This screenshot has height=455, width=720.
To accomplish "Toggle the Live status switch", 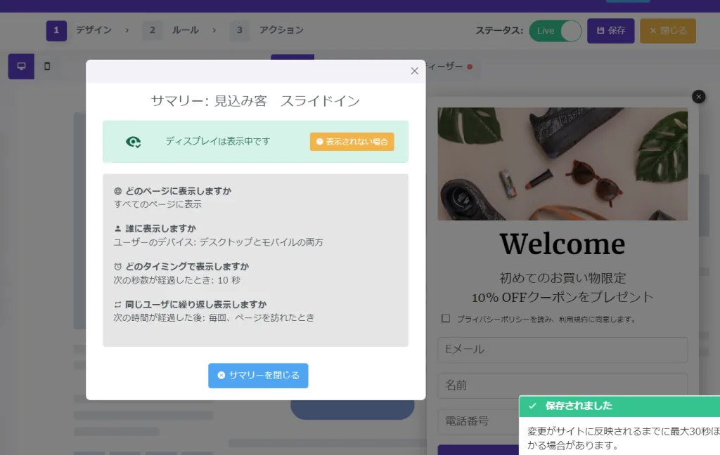I will [555, 31].
